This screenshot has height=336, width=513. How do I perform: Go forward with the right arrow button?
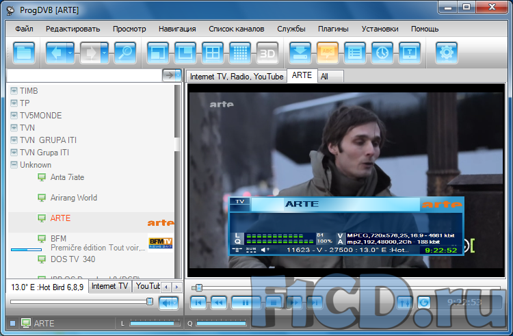click(x=90, y=53)
